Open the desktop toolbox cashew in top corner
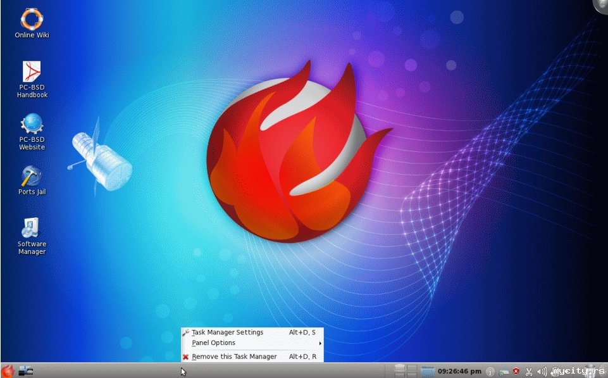Screen dimensions: 608x378 coord(600,6)
